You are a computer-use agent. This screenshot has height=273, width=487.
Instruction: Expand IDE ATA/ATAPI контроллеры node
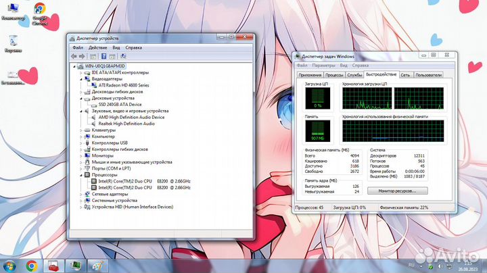coord(81,72)
